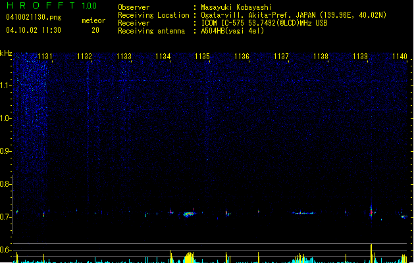Viewport: 414px width, 263px height.
Task: Click the 1140 time axis marker
Action: (x=400, y=57)
